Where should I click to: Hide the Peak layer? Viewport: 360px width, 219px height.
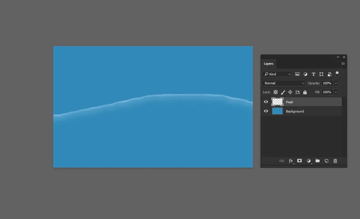click(266, 102)
